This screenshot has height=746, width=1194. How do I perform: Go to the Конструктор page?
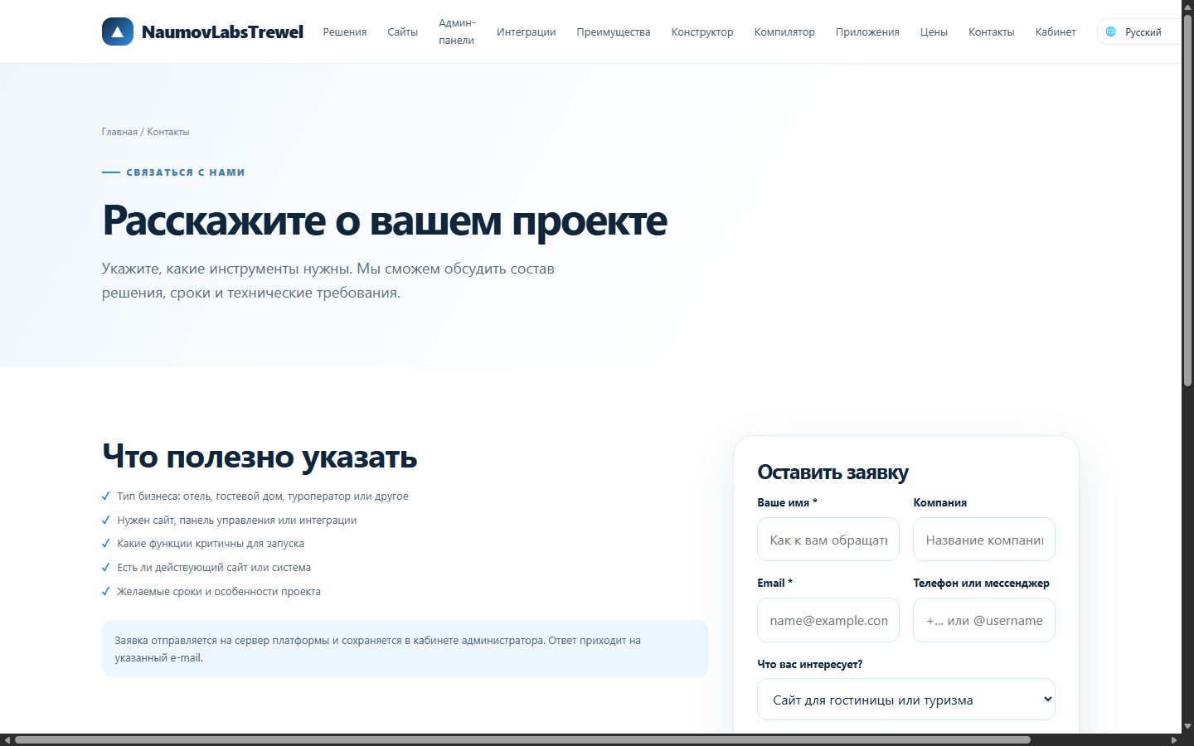(702, 31)
